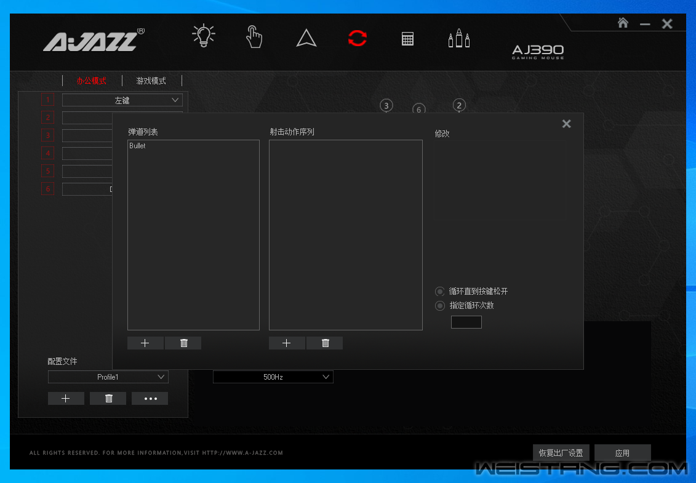Open the button assignment finger icon
Viewport: 696px width, 483px height.
point(254,37)
